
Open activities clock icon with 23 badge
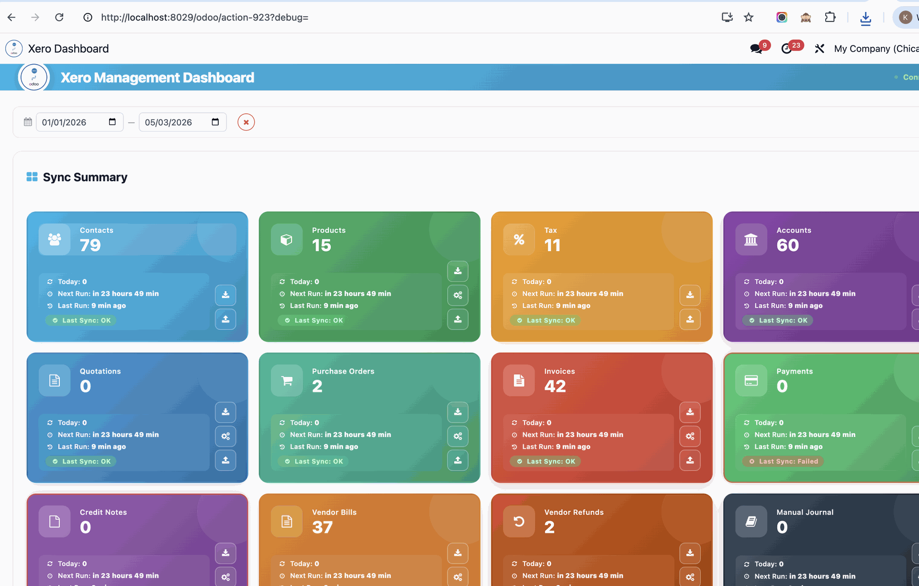click(786, 49)
